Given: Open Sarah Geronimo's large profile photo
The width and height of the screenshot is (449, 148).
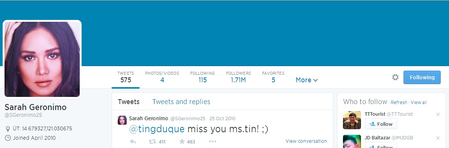Looking at the screenshot, I should pos(42,59).
